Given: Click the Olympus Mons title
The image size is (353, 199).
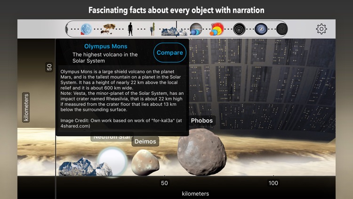Looking at the screenshot, I should click(105, 46).
